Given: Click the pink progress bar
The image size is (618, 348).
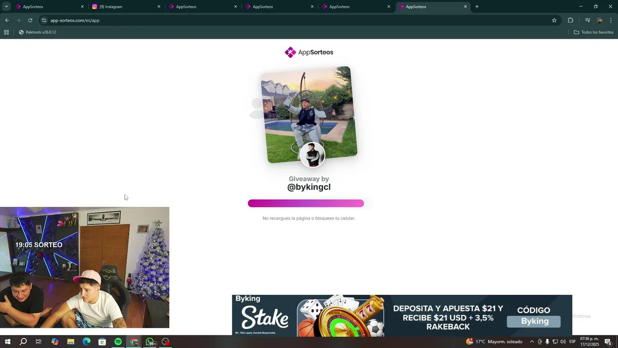Looking at the screenshot, I should pos(306,203).
